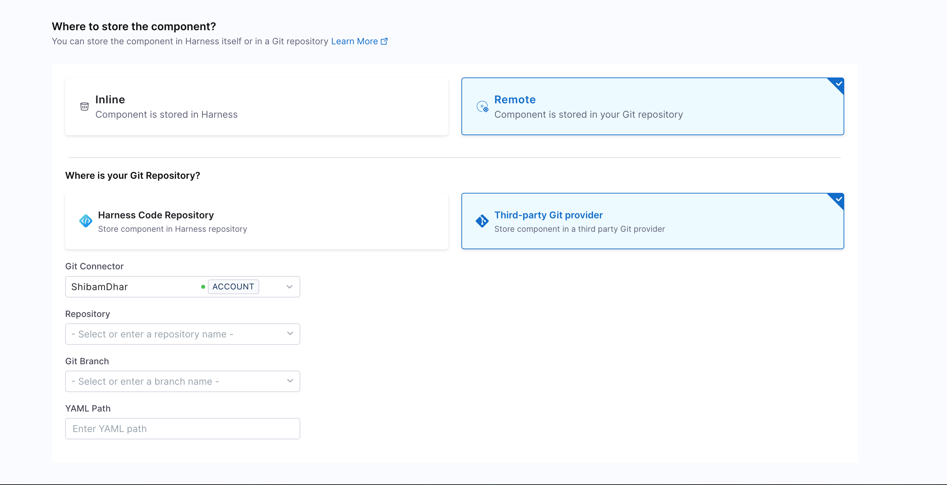The height and width of the screenshot is (485, 947).
Task: Click the Third-party Git provider icon
Action: click(482, 221)
